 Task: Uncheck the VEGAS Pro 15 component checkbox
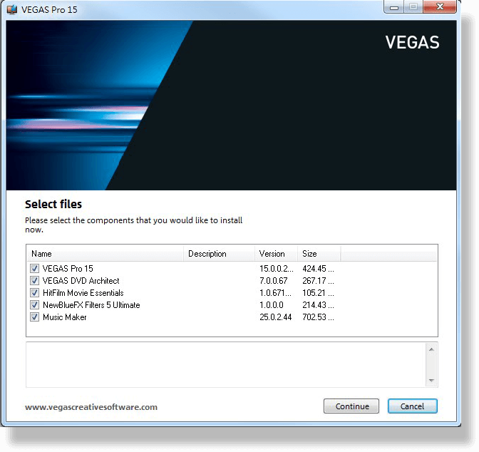point(34,269)
